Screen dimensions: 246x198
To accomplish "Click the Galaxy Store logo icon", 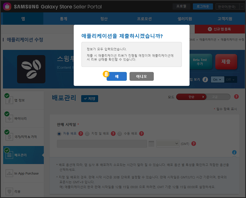I will (x=7, y=6).
